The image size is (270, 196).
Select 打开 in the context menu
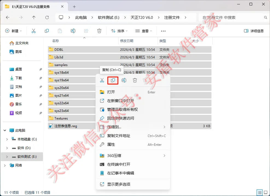[x=133, y=92]
